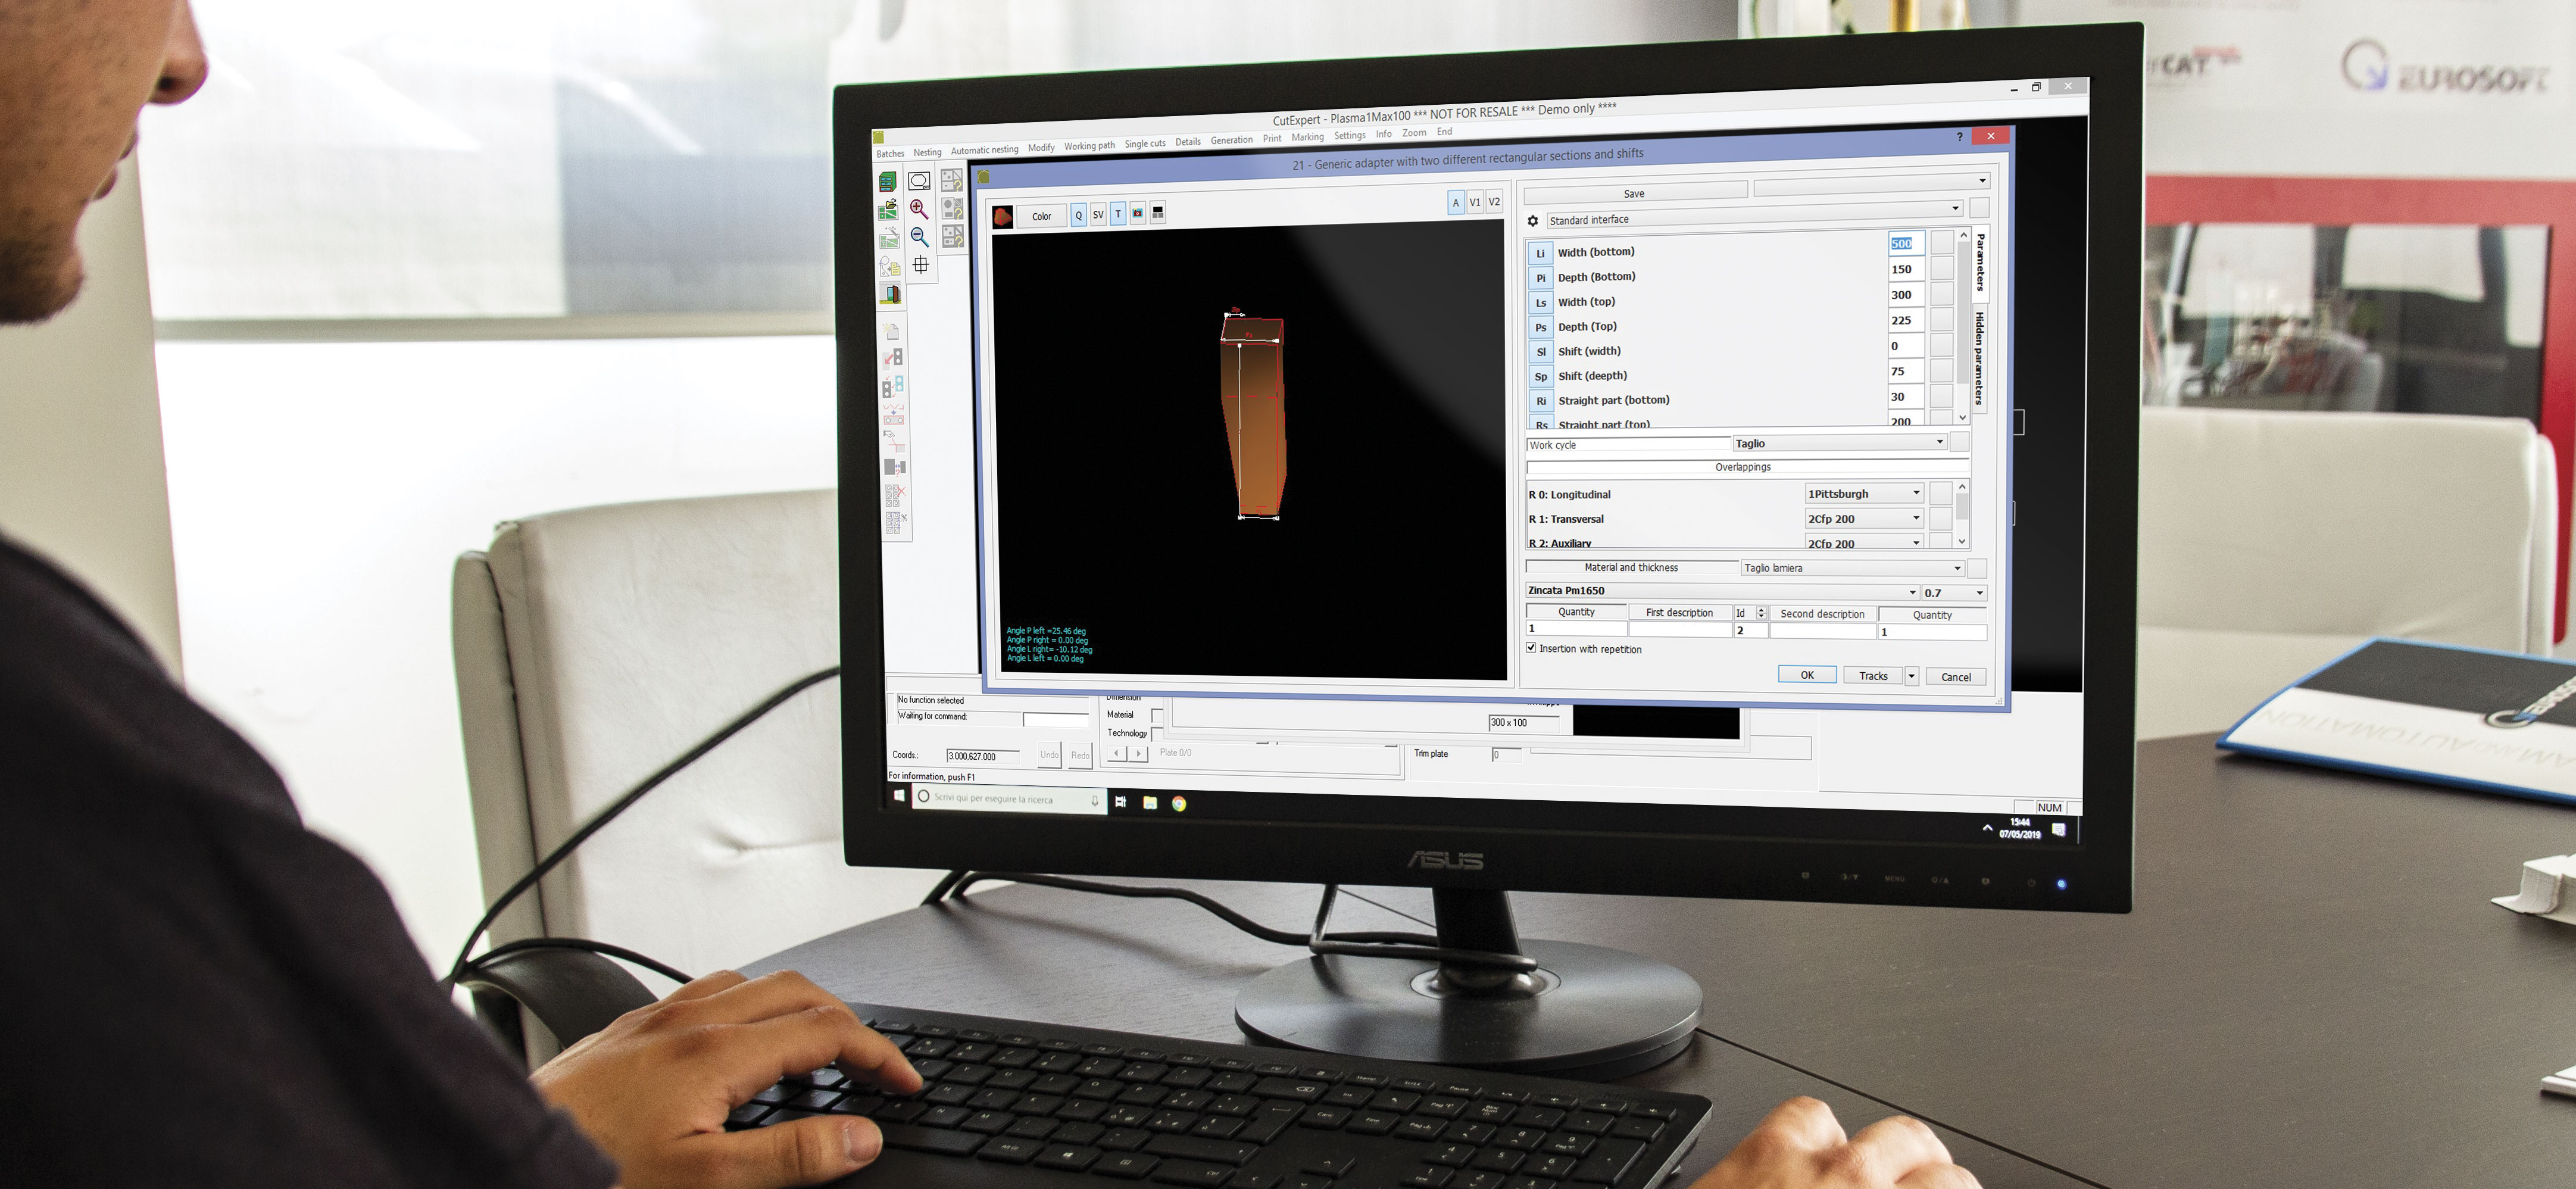This screenshot has height=1189, width=2576.
Task: Click the shape-to-document export icon
Action: coord(890,267)
